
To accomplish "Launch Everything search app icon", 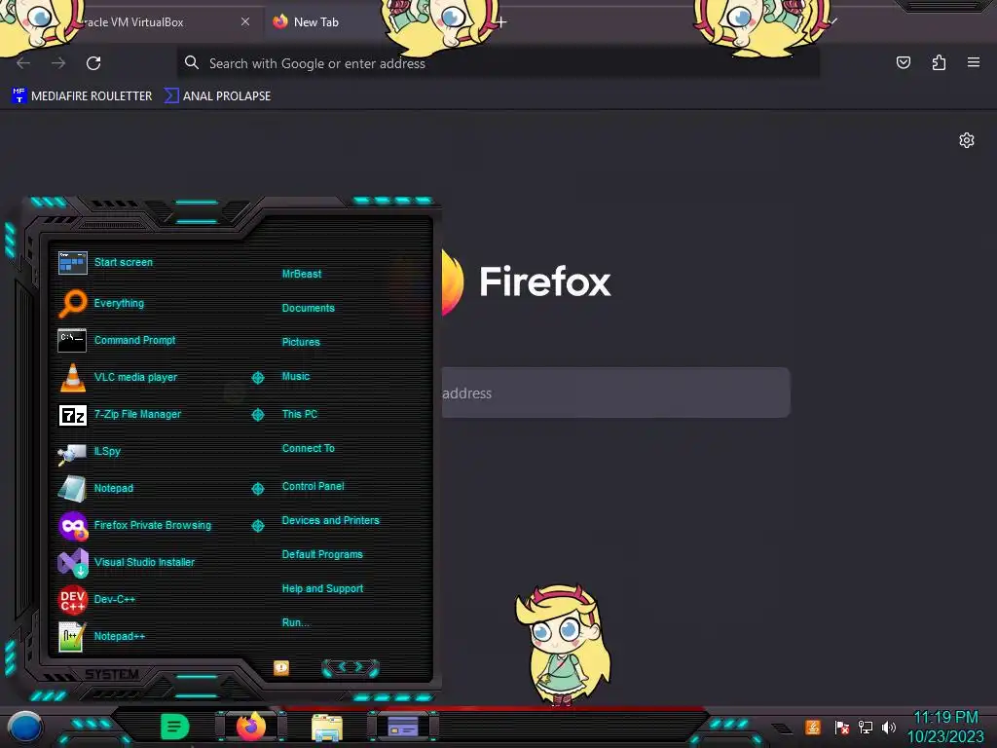I will click(x=72, y=304).
